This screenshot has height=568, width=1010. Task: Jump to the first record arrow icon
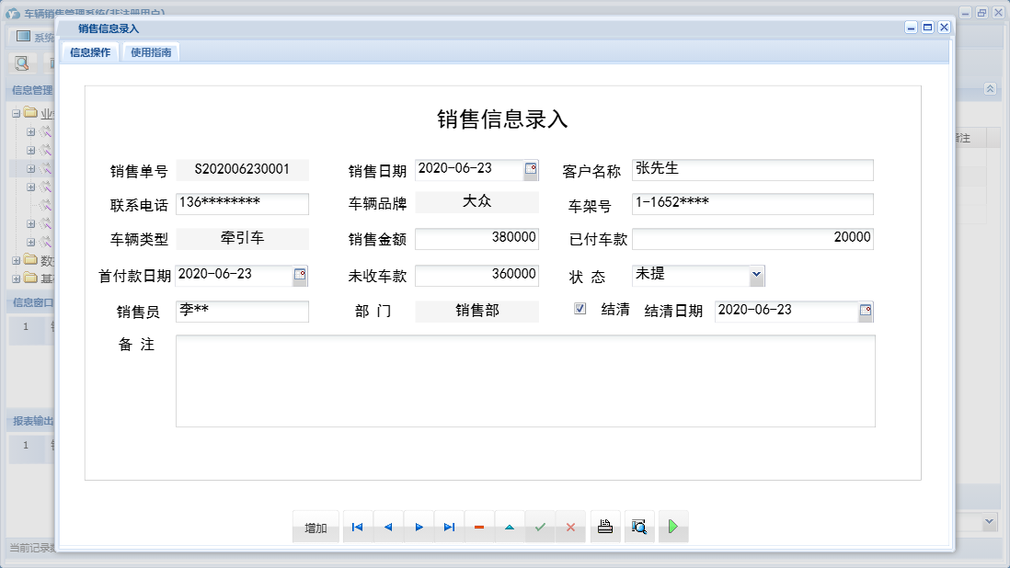point(358,527)
